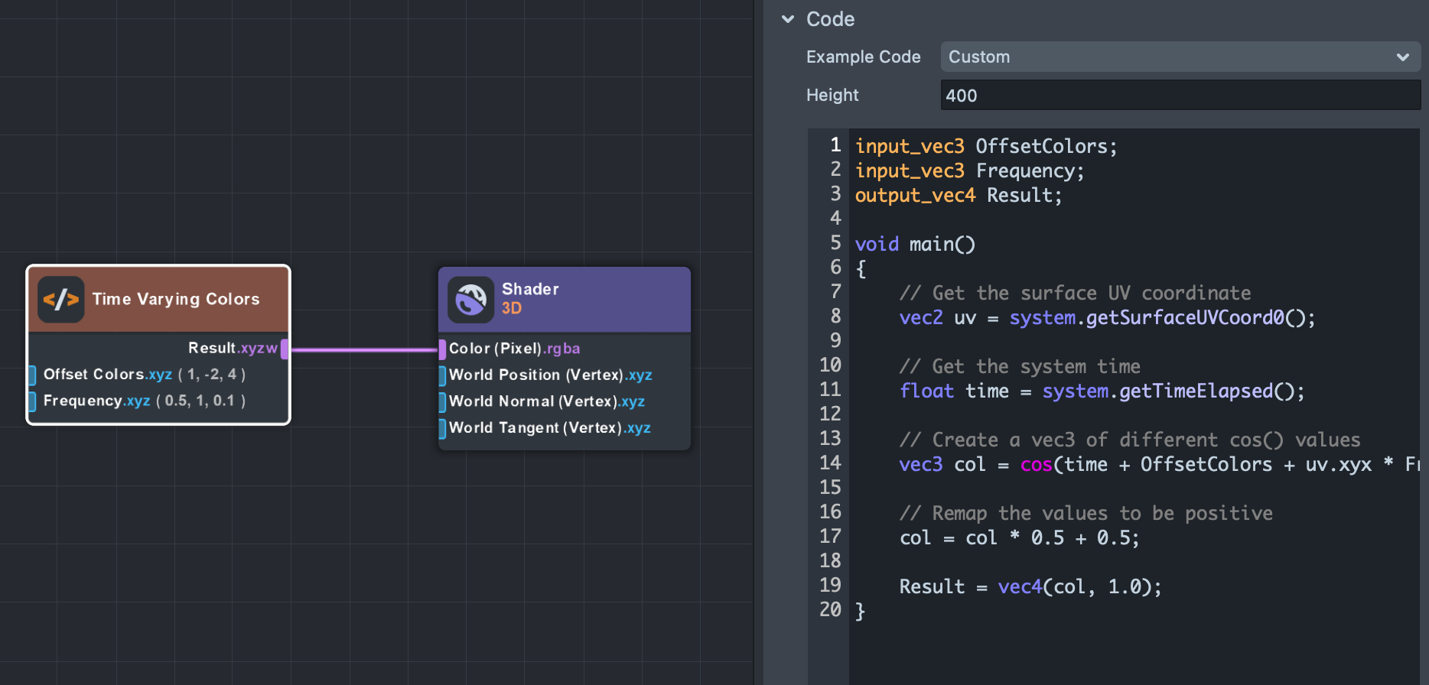Click the Color (Pixel) input port
Viewport: 1429px width, 685px height.
coord(442,349)
